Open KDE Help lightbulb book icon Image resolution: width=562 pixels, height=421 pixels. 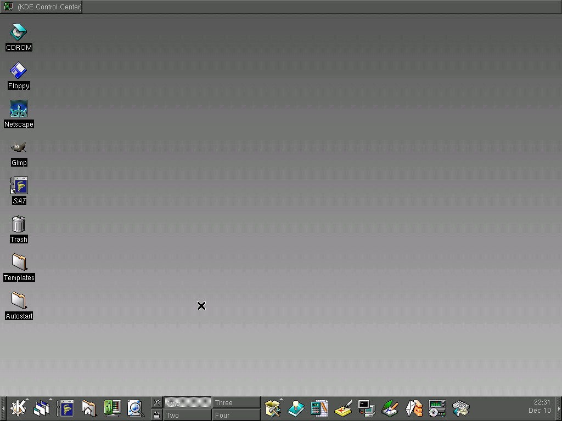296,408
